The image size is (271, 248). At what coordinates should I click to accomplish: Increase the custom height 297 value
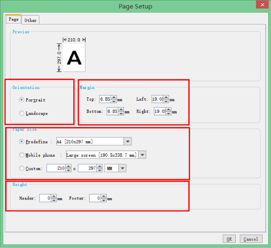click(100, 166)
